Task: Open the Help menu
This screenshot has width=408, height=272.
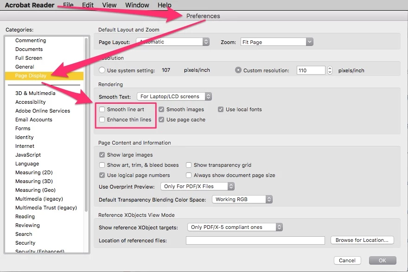Action: point(165,5)
